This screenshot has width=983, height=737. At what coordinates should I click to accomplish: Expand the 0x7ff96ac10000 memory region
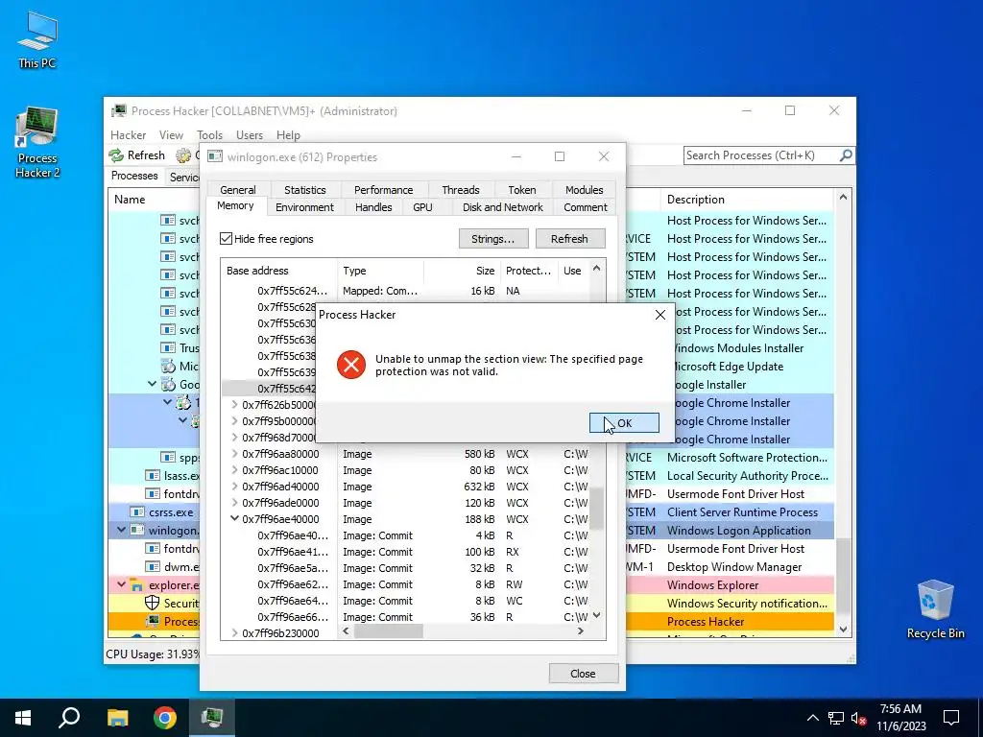click(x=234, y=470)
